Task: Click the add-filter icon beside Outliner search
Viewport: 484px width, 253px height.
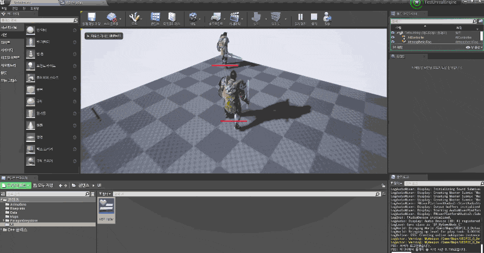Action: [x=480, y=21]
